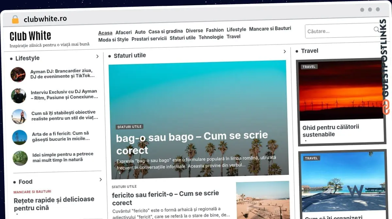This screenshot has height=219, width=392.
Task: Expand the Food section arrow
Action: coord(101,179)
